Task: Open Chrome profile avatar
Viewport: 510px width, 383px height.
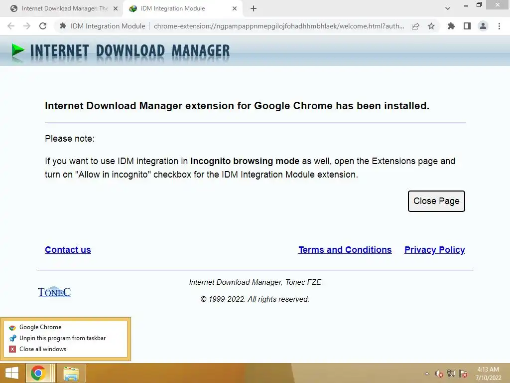Action: tap(483, 26)
